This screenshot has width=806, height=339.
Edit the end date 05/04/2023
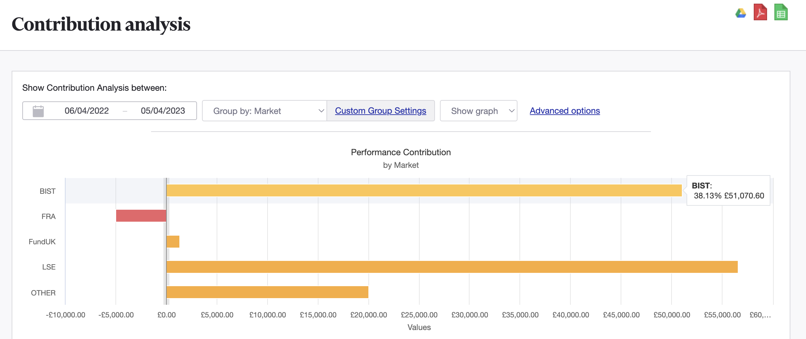pyautogui.click(x=163, y=111)
